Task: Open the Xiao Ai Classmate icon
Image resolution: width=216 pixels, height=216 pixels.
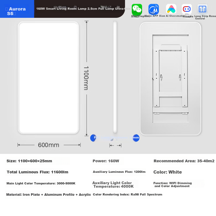Action: pos(171,9)
